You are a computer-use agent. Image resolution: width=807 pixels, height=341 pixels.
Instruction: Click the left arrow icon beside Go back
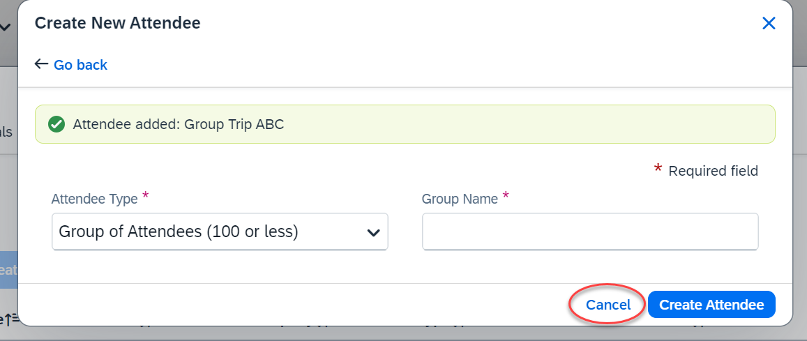[x=41, y=64]
